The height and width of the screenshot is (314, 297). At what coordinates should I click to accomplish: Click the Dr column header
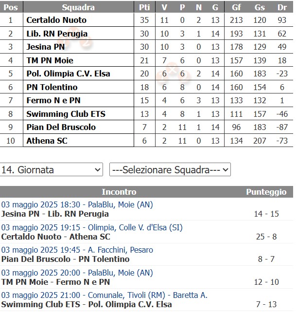[x=282, y=7]
